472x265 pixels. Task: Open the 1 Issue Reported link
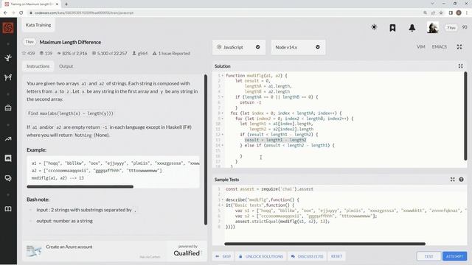(171, 53)
